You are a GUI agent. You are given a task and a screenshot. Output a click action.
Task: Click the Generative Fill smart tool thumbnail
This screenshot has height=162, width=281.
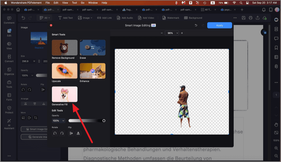[64, 94]
